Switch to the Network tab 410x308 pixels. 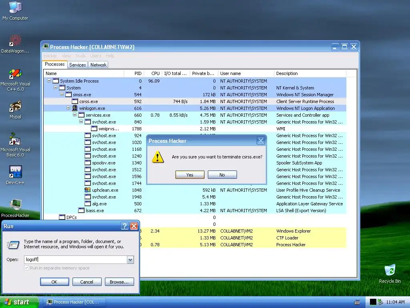(98, 65)
